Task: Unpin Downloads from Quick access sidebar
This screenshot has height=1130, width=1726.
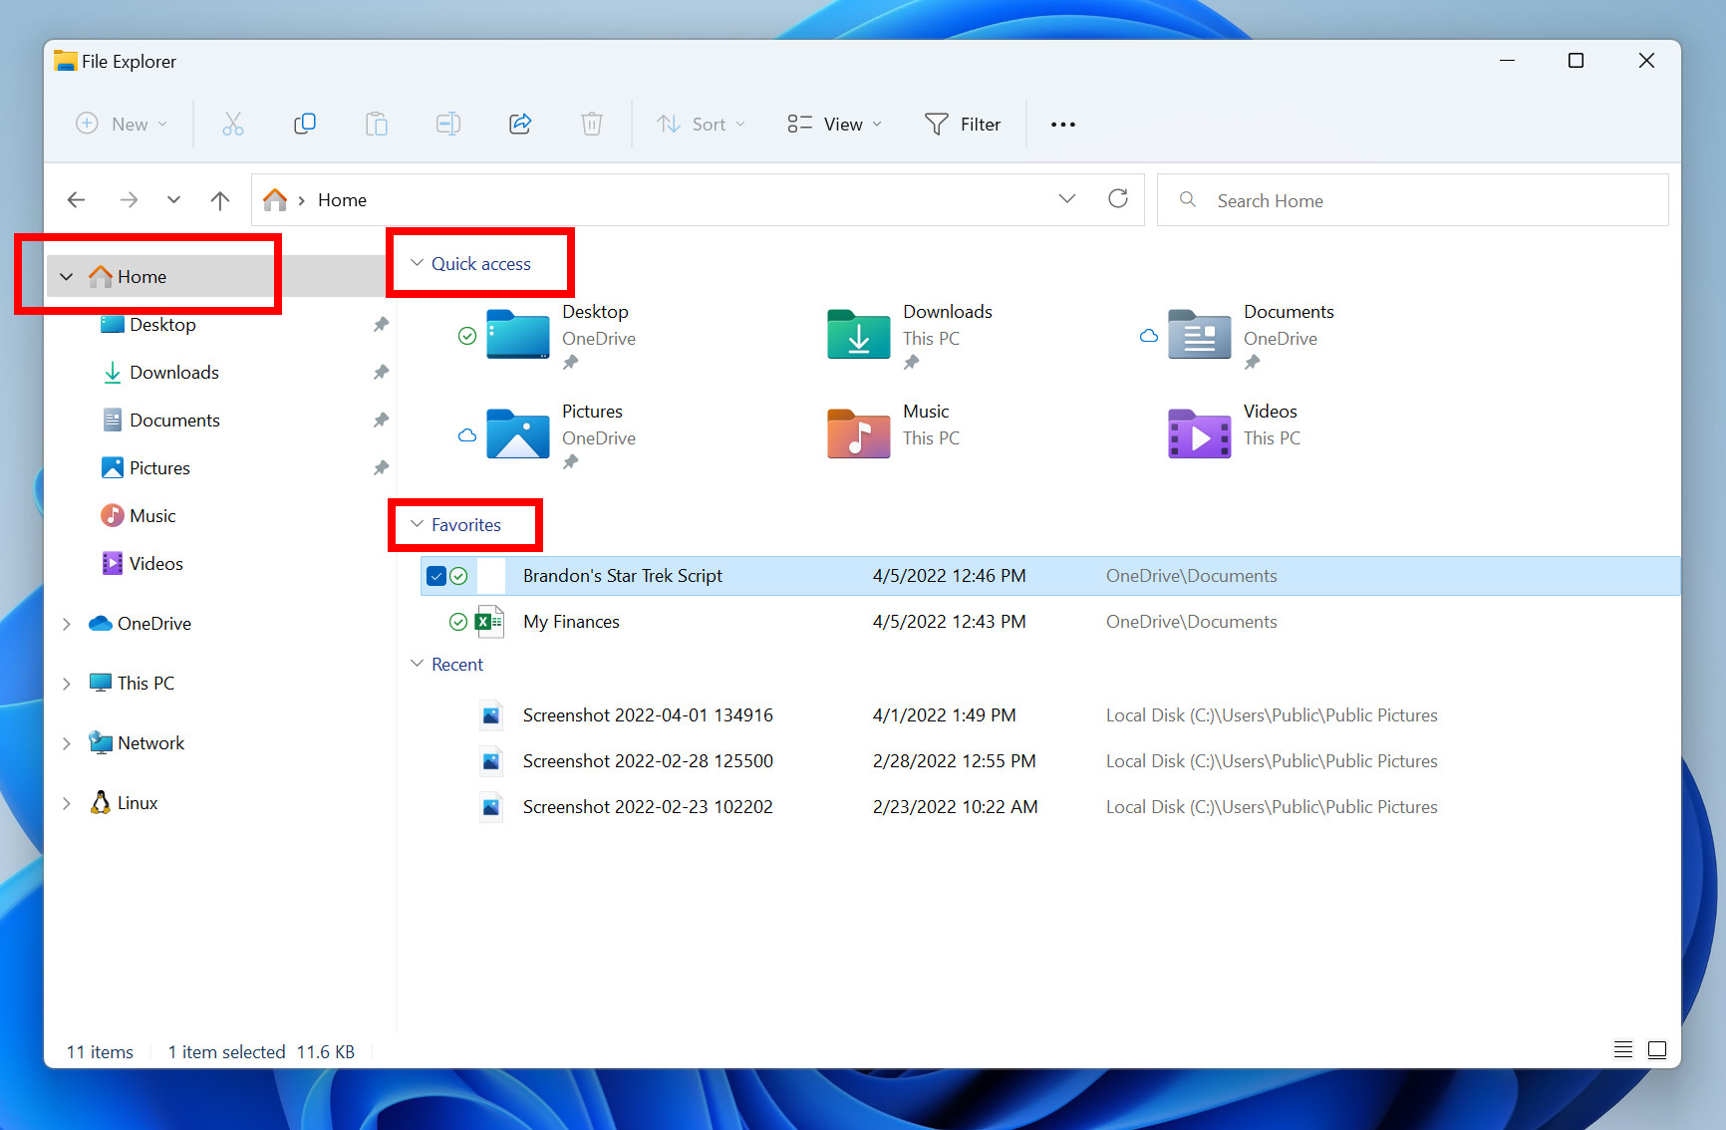Action: tap(381, 372)
